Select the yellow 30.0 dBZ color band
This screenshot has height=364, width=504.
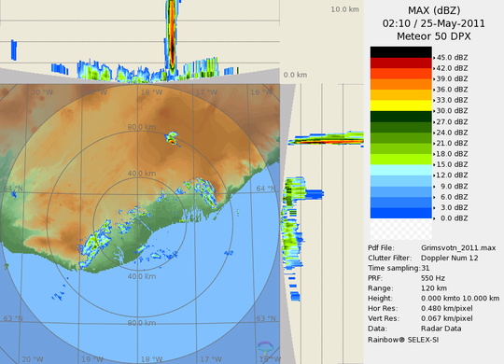pos(400,105)
